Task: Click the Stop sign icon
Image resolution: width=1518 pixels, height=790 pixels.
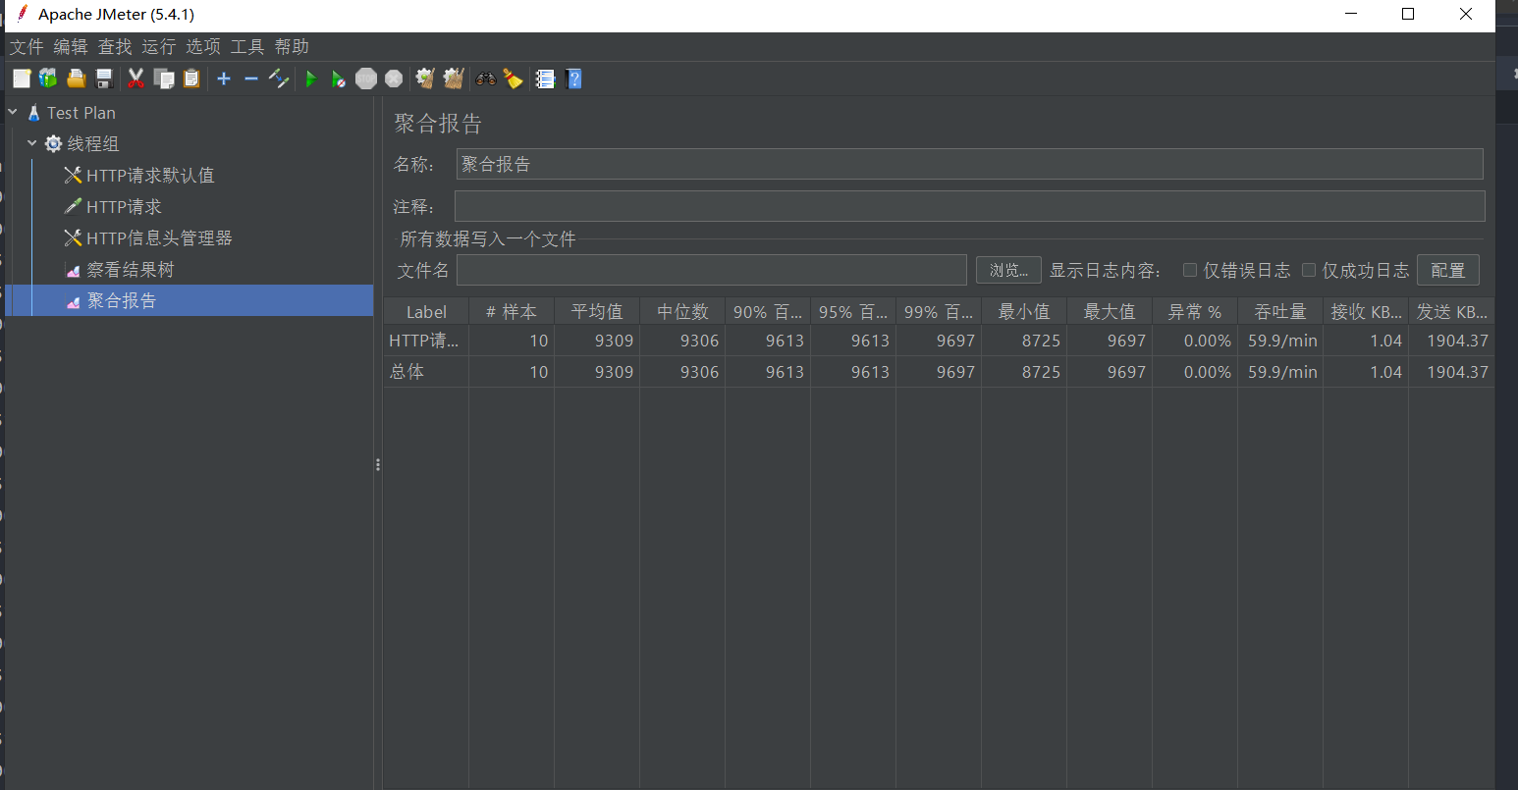Action: [366, 79]
